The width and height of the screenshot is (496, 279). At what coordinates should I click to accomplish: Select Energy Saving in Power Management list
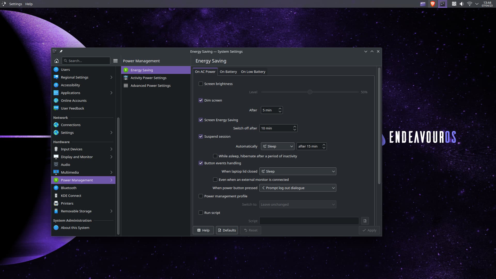156,70
